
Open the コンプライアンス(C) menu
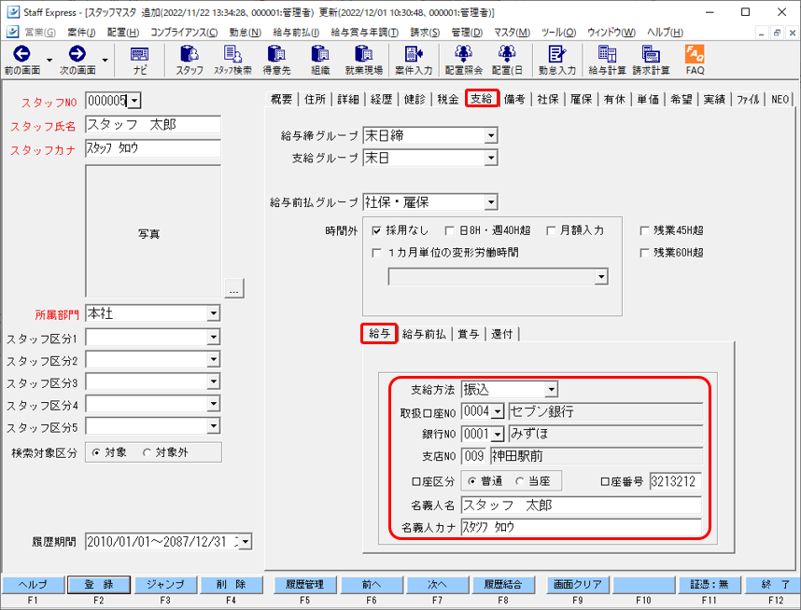pyautogui.click(x=184, y=32)
